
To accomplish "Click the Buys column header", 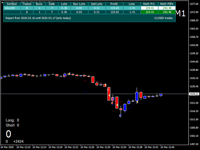I will 39,4.
